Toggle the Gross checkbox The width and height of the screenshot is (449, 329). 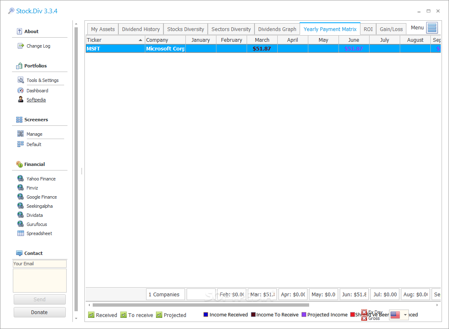[364, 318]
